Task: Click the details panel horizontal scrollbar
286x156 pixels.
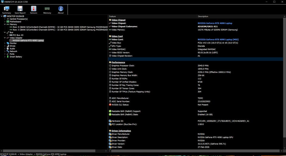Action: pos(195,151)
